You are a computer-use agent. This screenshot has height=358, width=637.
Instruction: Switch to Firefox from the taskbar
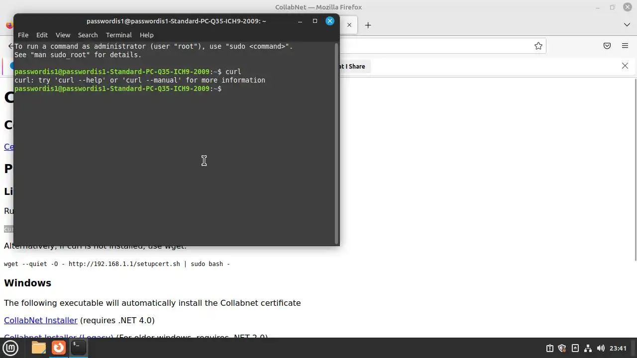coord(59,348)
